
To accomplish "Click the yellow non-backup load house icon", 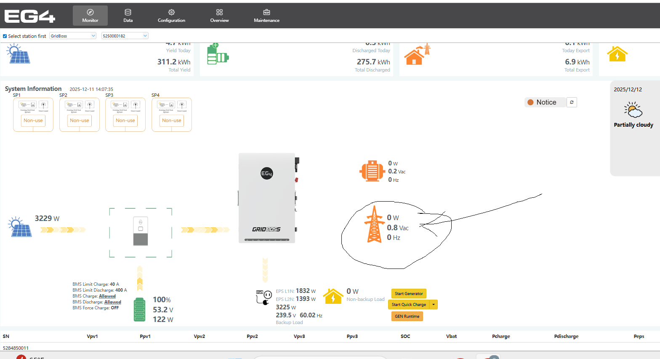I will point(333,296).
